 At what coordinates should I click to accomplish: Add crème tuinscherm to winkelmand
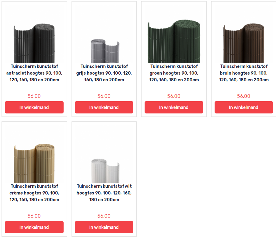tap(34, 227)
